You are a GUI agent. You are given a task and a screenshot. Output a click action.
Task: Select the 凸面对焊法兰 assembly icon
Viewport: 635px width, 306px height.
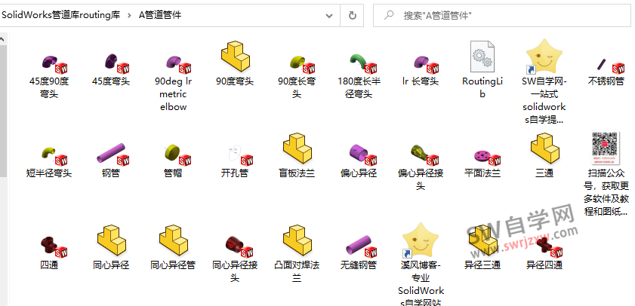point(297,240)
